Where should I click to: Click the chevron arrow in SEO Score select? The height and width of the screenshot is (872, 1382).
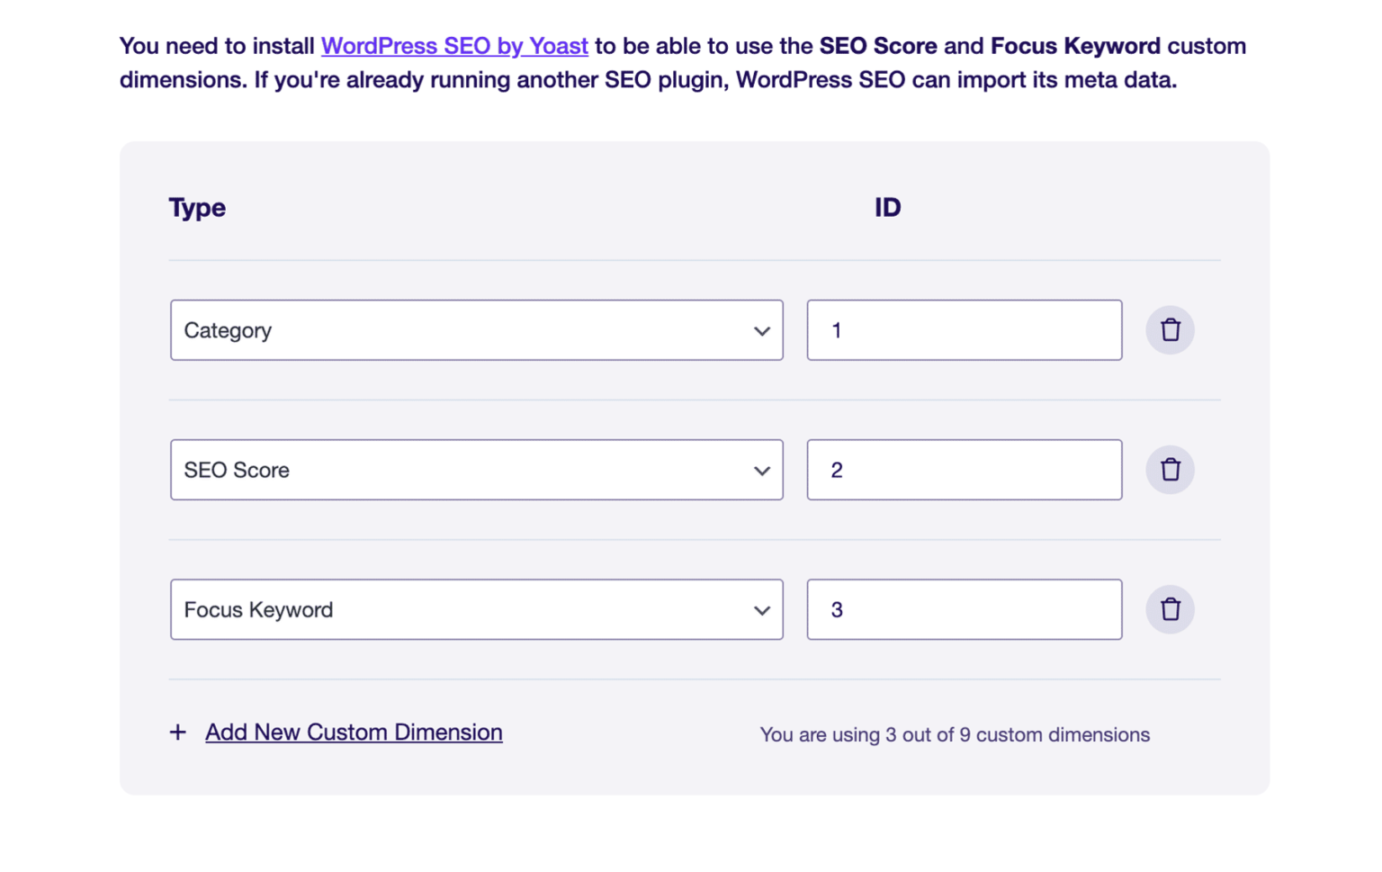[761, 471]
